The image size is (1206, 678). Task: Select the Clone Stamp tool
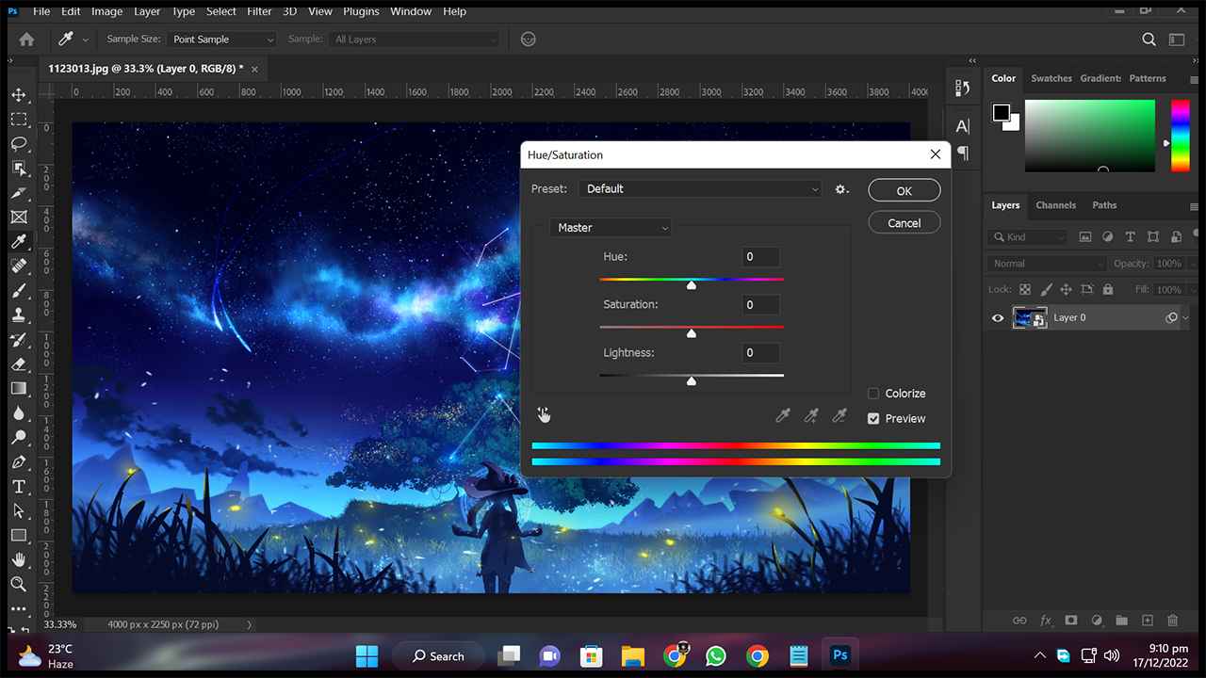click(19, 315)
